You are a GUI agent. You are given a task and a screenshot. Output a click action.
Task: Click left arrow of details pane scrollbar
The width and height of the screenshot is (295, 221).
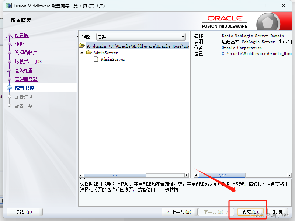[196, 175]
